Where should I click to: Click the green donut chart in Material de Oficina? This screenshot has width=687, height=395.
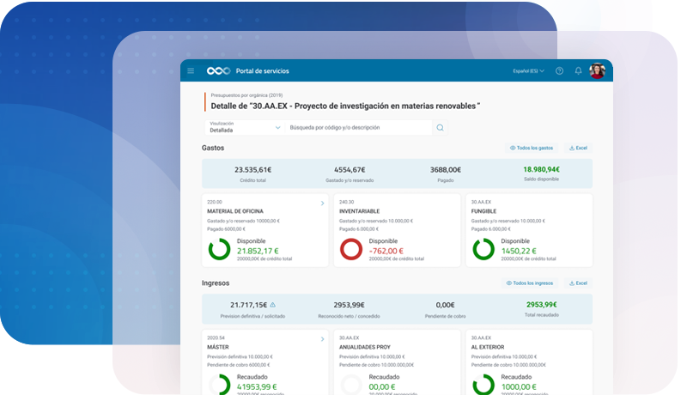(x=219, y=249)
